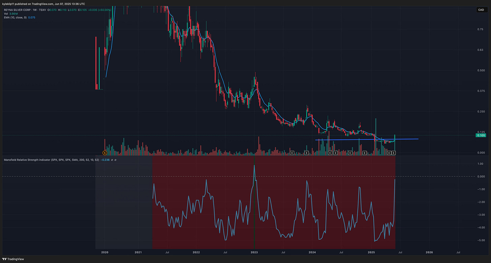Click the orange S split marker
This screenshot has height=263, width=491.
(x=105, y=153)
